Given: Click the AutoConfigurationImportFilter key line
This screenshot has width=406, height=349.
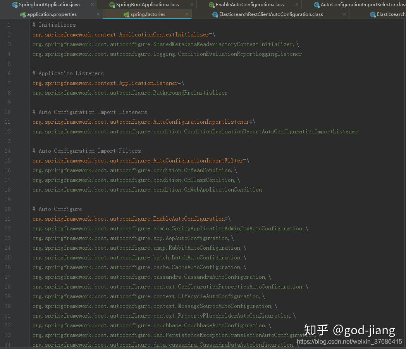Looking at the screenshot, I should (141, 161).
